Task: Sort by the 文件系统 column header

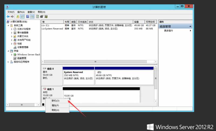Action: 82,22
